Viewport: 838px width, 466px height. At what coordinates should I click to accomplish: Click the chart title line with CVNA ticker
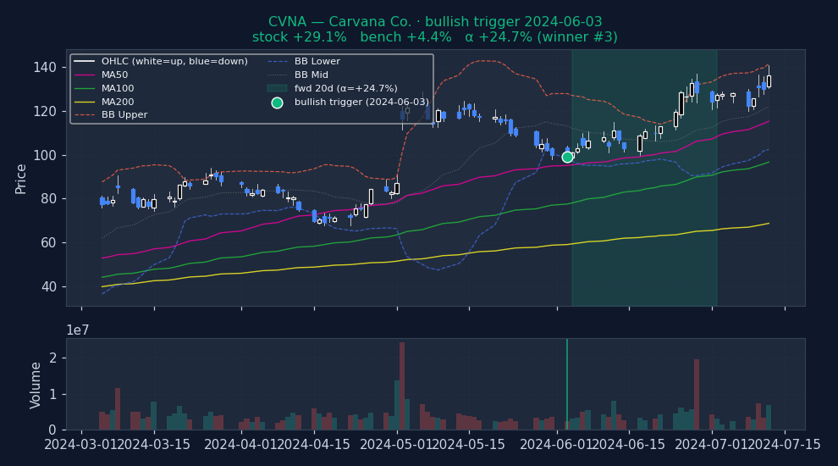point(434,22)
